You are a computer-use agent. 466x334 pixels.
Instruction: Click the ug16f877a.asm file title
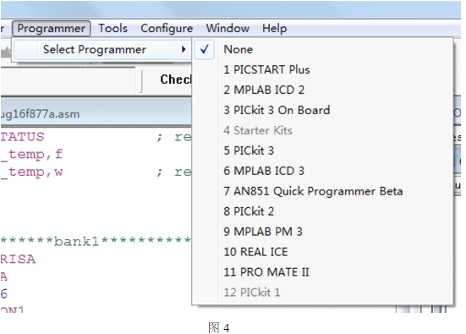(40, 114)
